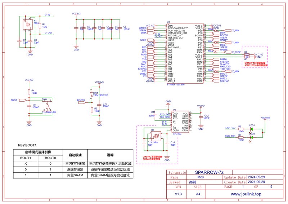The image size is (288, 204).
Task: Click the TS-1085S-B3 switch part label
Action: 49,112
